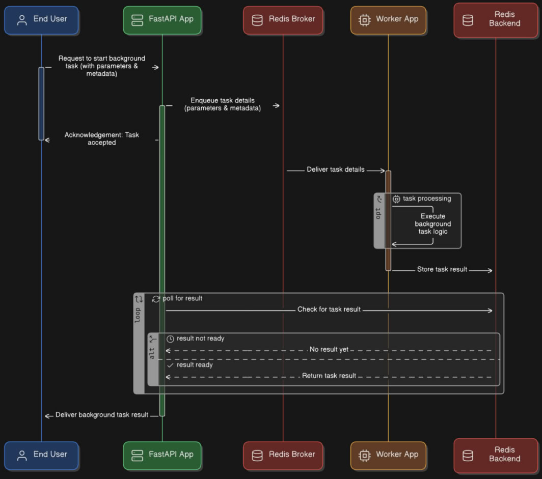Click the server icon in bottom FastAPI App box
Viewport: 542px width, 479px height.
(x=137, y=456)
